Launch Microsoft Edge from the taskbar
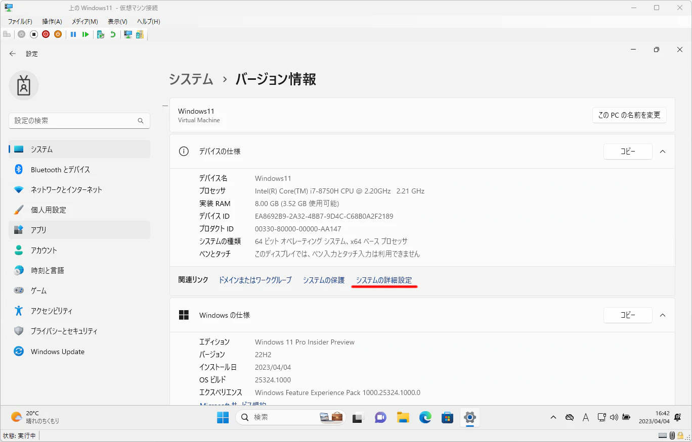Image resolution: width=692 pixels, height=442 pixels. [x=425, y=417]
